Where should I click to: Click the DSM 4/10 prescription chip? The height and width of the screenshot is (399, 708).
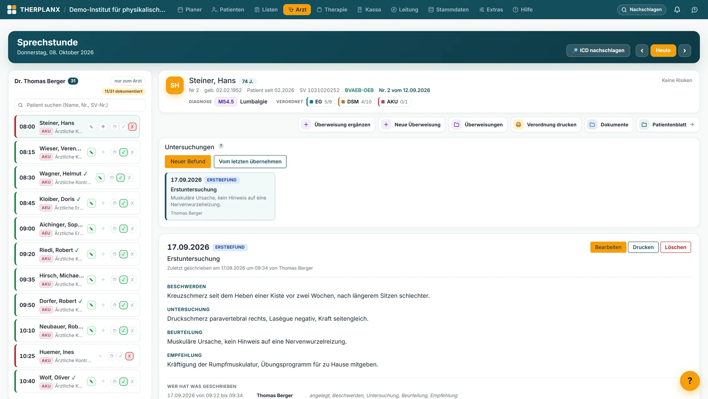pyautogui.click(x=356, y=102)
